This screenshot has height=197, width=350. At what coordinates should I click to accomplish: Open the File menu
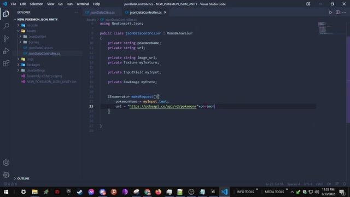click(x=13, y=4)
